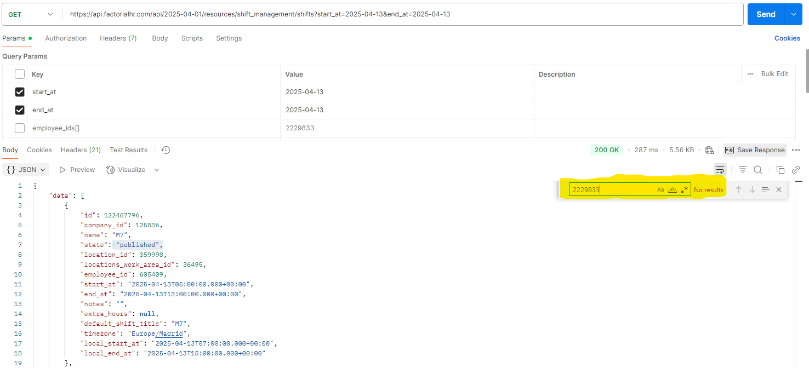Expand the Visualize options chevron
809x368 pixels.
157,170
